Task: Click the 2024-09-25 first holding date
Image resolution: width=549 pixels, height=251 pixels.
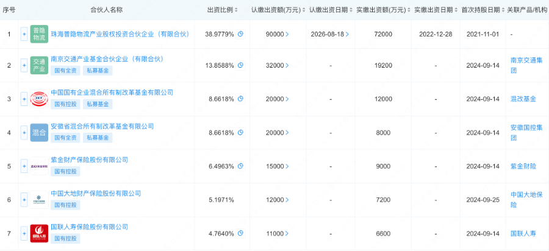Action: tap(483, 200)
